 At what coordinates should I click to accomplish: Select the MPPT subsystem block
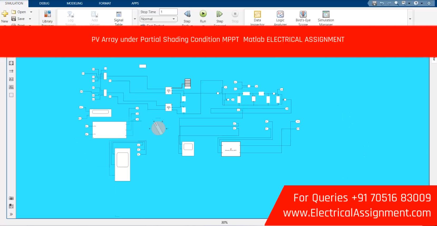click(231, 149)
